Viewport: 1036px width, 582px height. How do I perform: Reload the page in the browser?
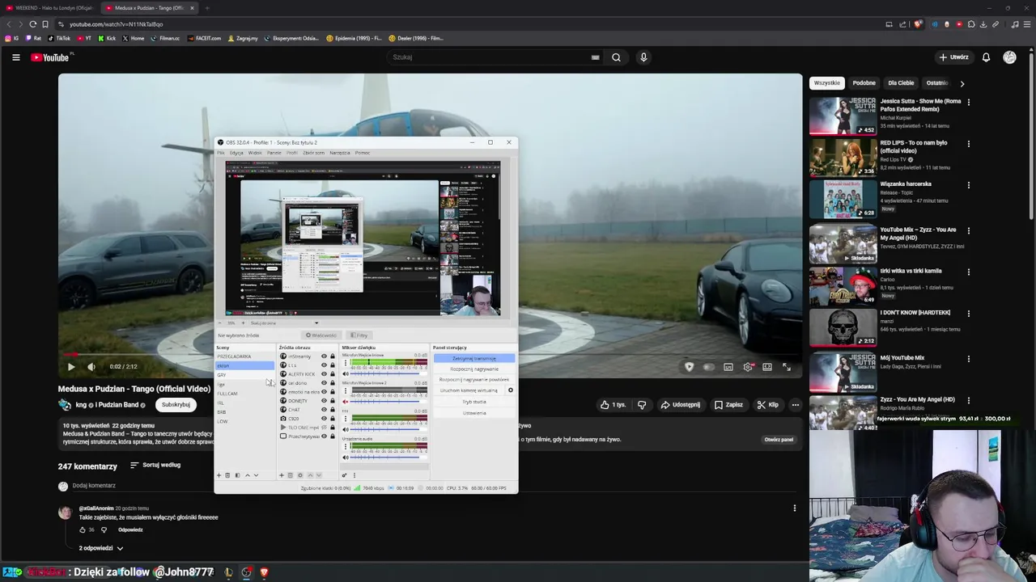[33, 24]
